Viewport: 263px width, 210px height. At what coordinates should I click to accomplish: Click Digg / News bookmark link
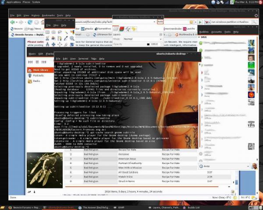pyautogui.click(x=33, y=29)
